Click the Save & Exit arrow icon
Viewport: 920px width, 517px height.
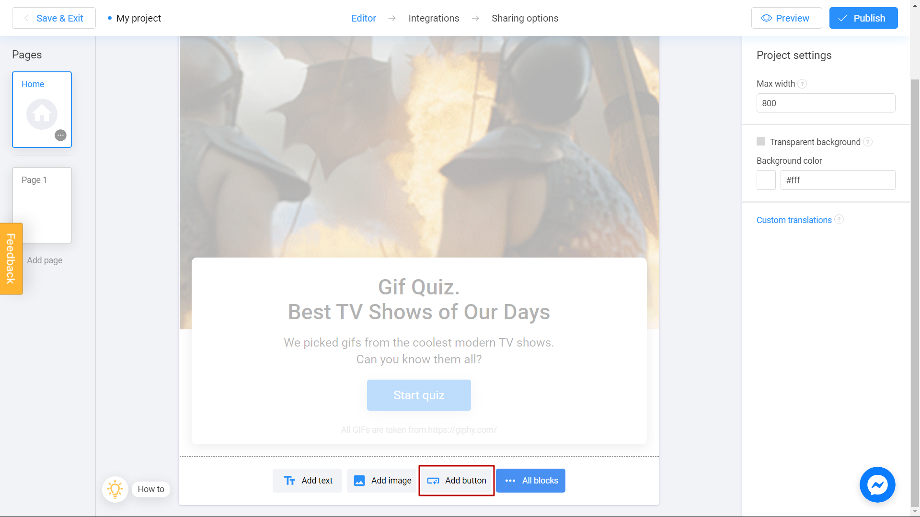[x=26, y=18]
